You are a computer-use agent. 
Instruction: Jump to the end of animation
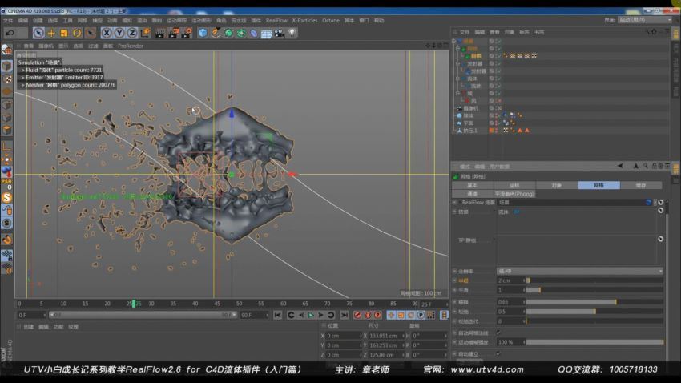coord(345,315)
